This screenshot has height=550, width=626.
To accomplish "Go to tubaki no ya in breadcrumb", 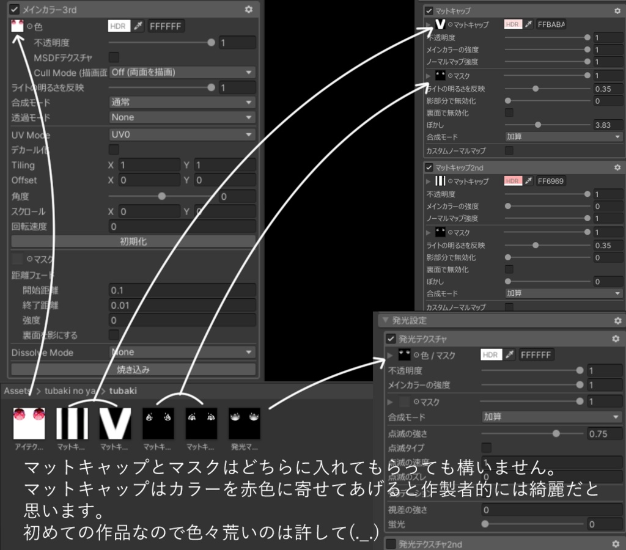I will 70,391.
